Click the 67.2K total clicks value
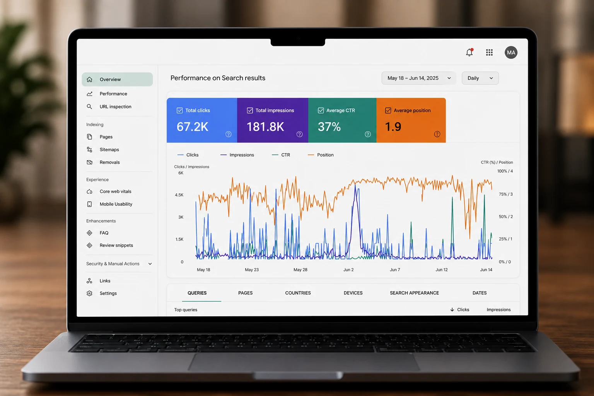The height and width of the screenshot is (396, 594). click(192, 126)
